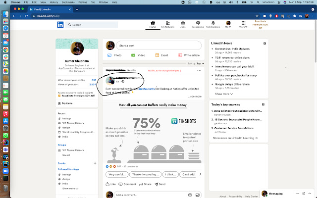Click Add a comment field
This screenshot has width=317, height=198.
tap(151, 195)
